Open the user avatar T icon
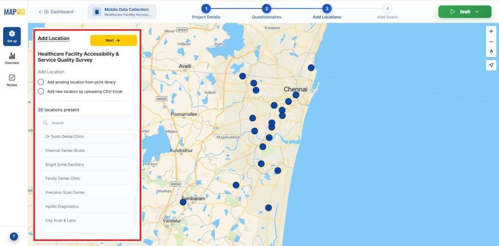The height and width of the screenshot is (246, 499). click(14, 236)
